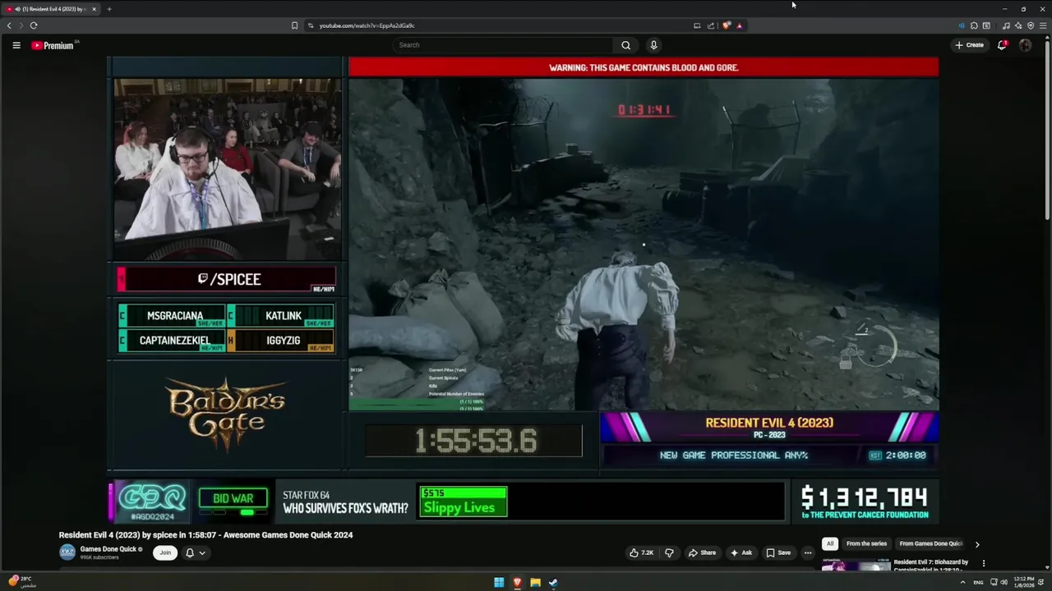Click the Share button under video
1052x591 pixels.
coord(702,552)
